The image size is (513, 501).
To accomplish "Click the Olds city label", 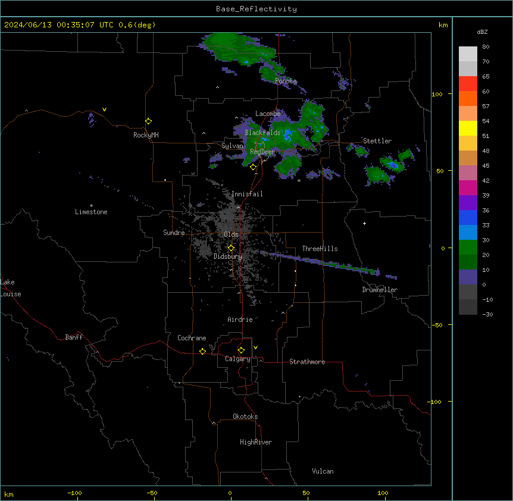I will pos(231,234).
